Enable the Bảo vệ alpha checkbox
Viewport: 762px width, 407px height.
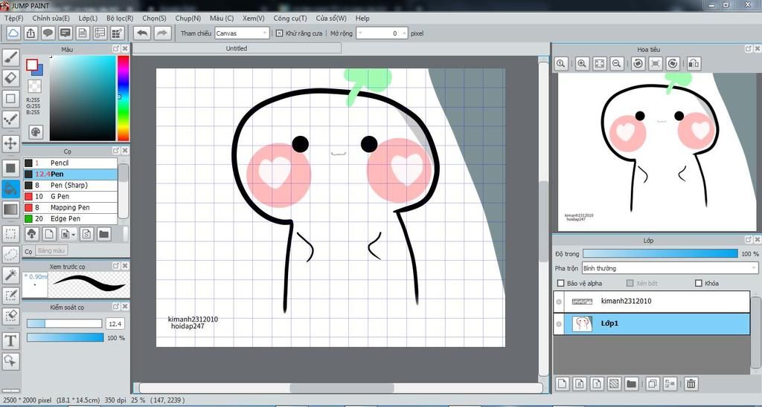[561, 283]
